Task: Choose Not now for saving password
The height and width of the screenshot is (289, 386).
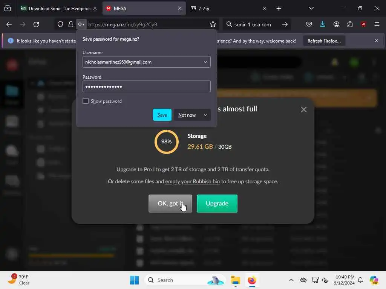Action: point(187,115)
